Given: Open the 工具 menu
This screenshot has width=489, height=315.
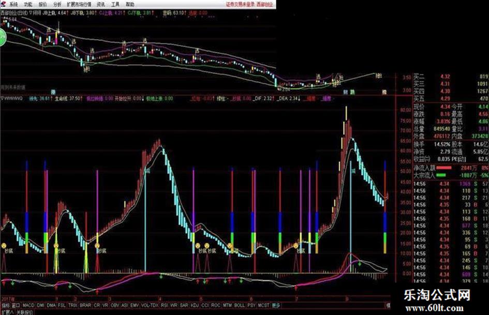Looking at the screenshot, I should pyautogui.click(x=116, y=4).
